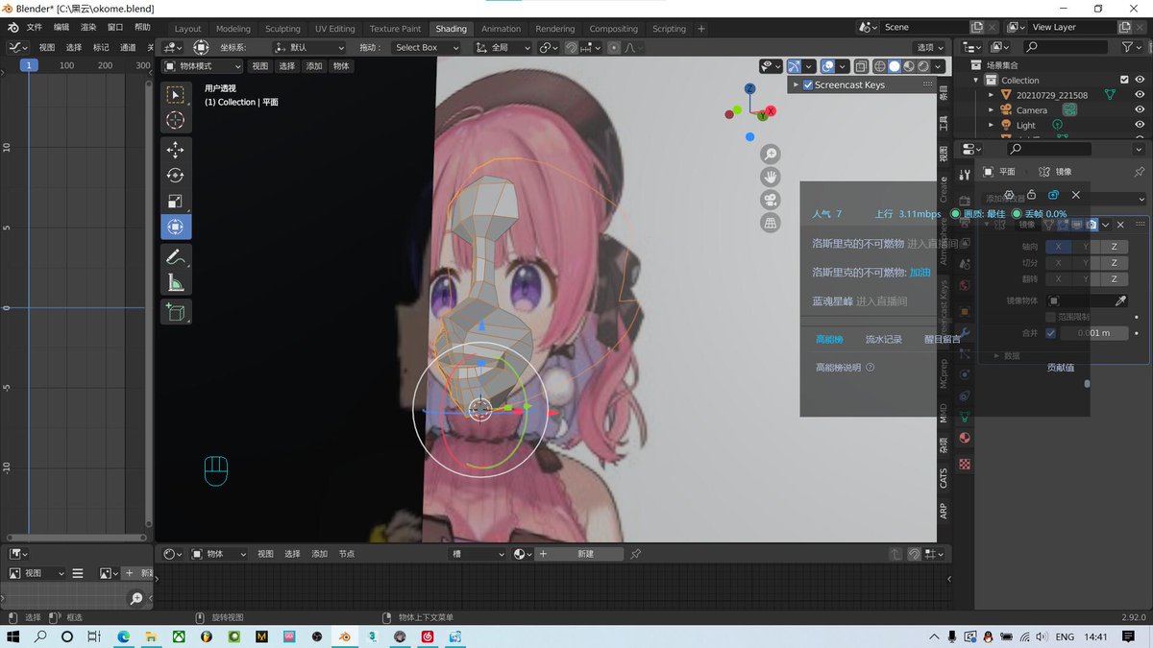Expand the Screencast Keys panel
Image resolution: width=1153 pixels, height=648 pixels.
click(x=796, y=84)
